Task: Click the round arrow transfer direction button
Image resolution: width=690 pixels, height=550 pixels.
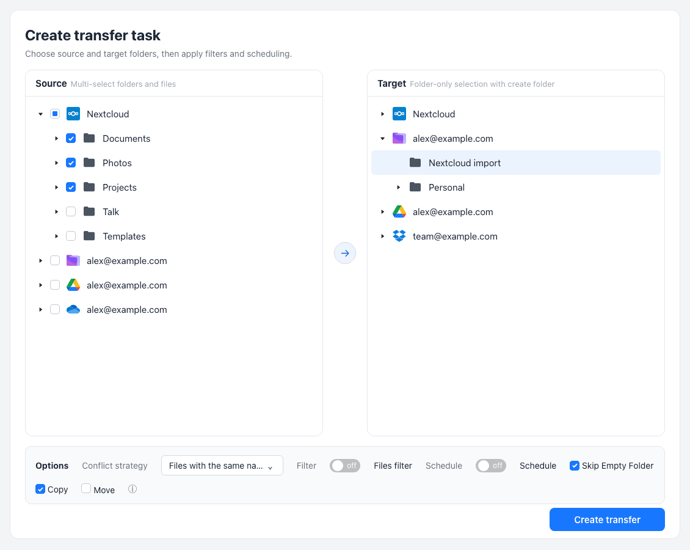Action: (x=345, y=253)
